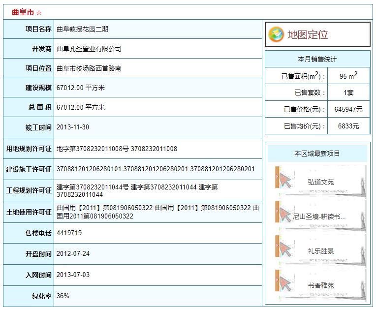This screenshot has height=310, width=376.
Task: Click the 工程规划许可证 value 建字第3708232011044号
Action: [93, 187]
